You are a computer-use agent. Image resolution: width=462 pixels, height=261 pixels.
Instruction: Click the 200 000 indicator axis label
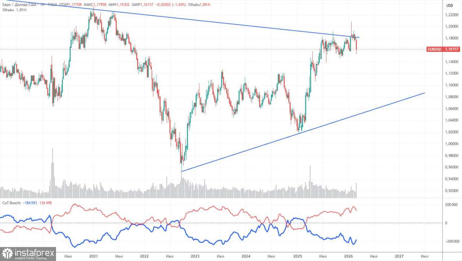click(452, 205)
